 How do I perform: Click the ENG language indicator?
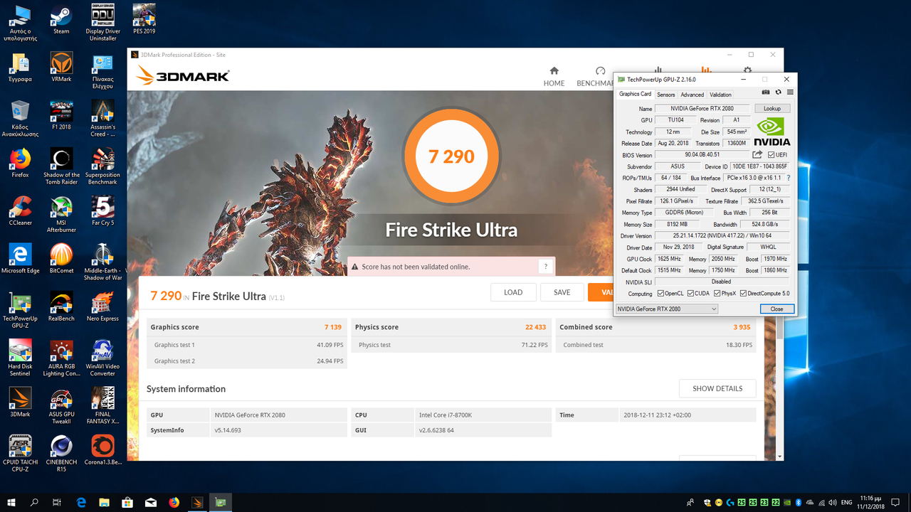click(847, 502)
